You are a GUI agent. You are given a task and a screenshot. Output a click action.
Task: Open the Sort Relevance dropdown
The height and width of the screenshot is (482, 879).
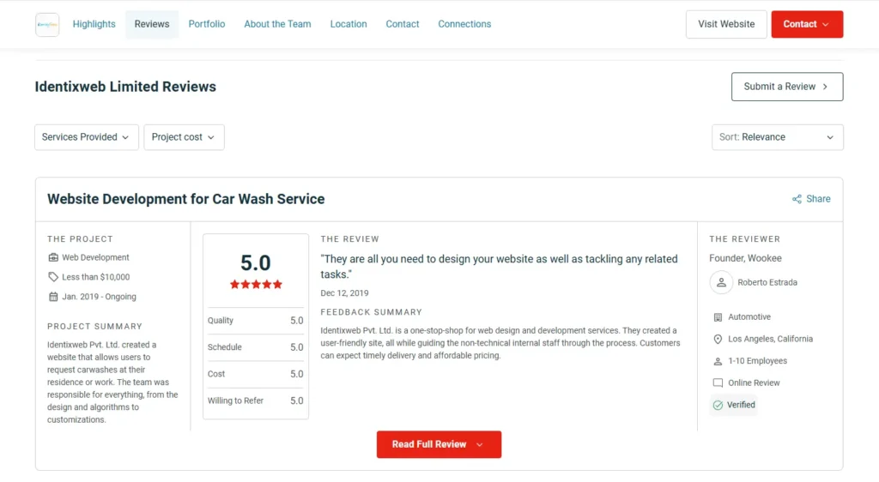[x=777, y=137]
